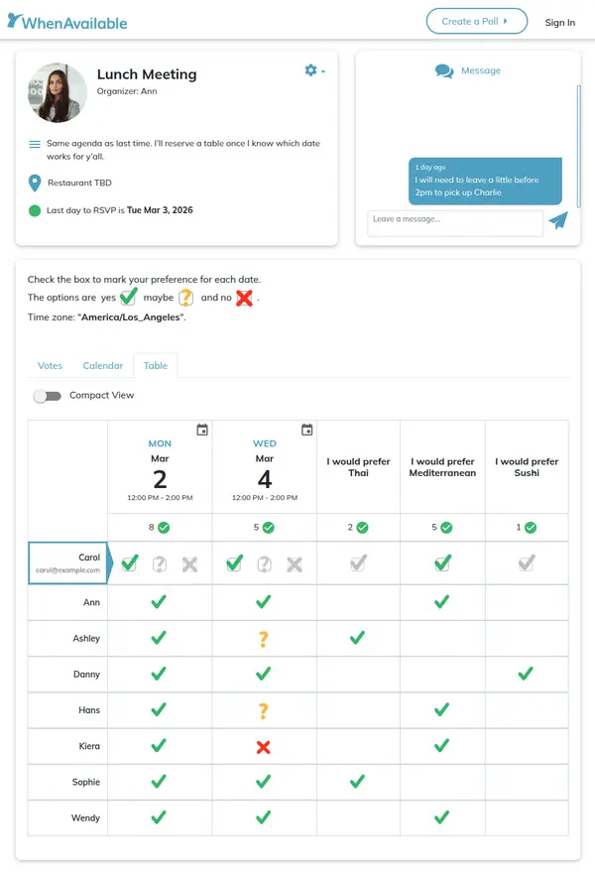The image size is (595, 872).
Task: Click the calendar icon in the Wed Mar 4 column
Action: 305,429
